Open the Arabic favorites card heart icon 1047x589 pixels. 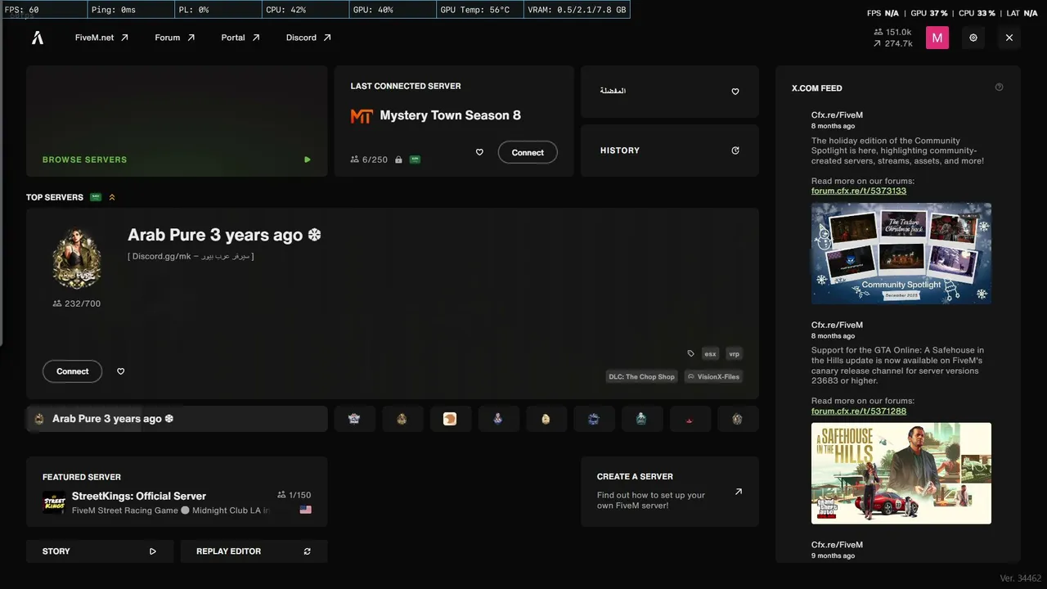pyautogui.click(x=735, y=92)
